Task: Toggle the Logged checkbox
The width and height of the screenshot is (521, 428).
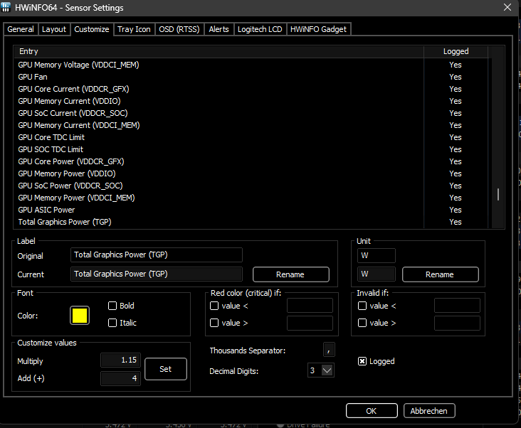Action: click(x=362, y=361)
